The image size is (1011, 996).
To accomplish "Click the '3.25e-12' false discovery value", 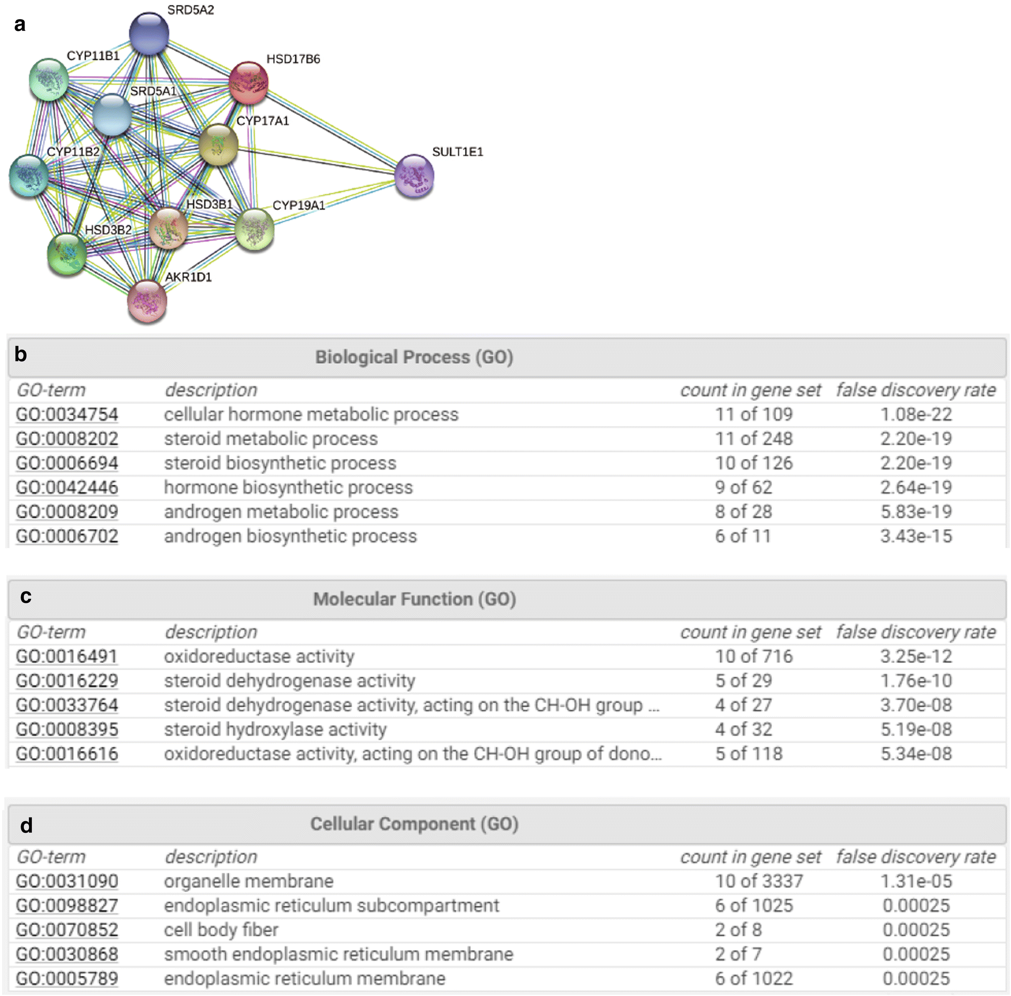I will 916,657.
